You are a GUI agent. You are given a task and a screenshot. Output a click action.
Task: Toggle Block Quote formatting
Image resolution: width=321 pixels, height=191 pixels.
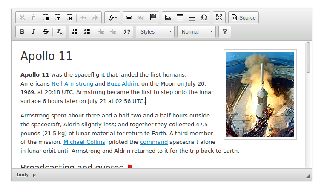(127, 32)
